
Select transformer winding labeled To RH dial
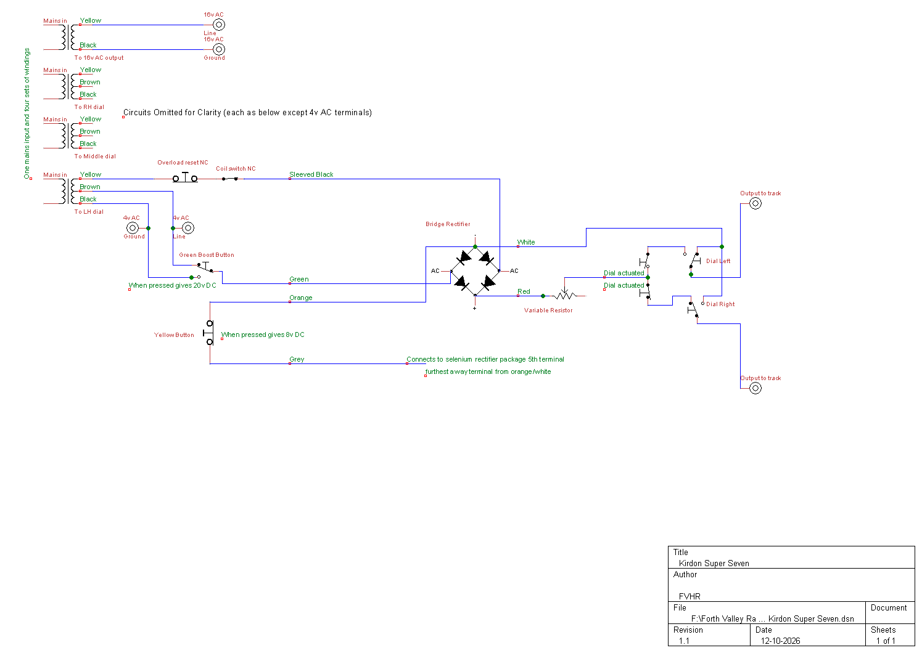pyautogui.click(x=68, y=86)
